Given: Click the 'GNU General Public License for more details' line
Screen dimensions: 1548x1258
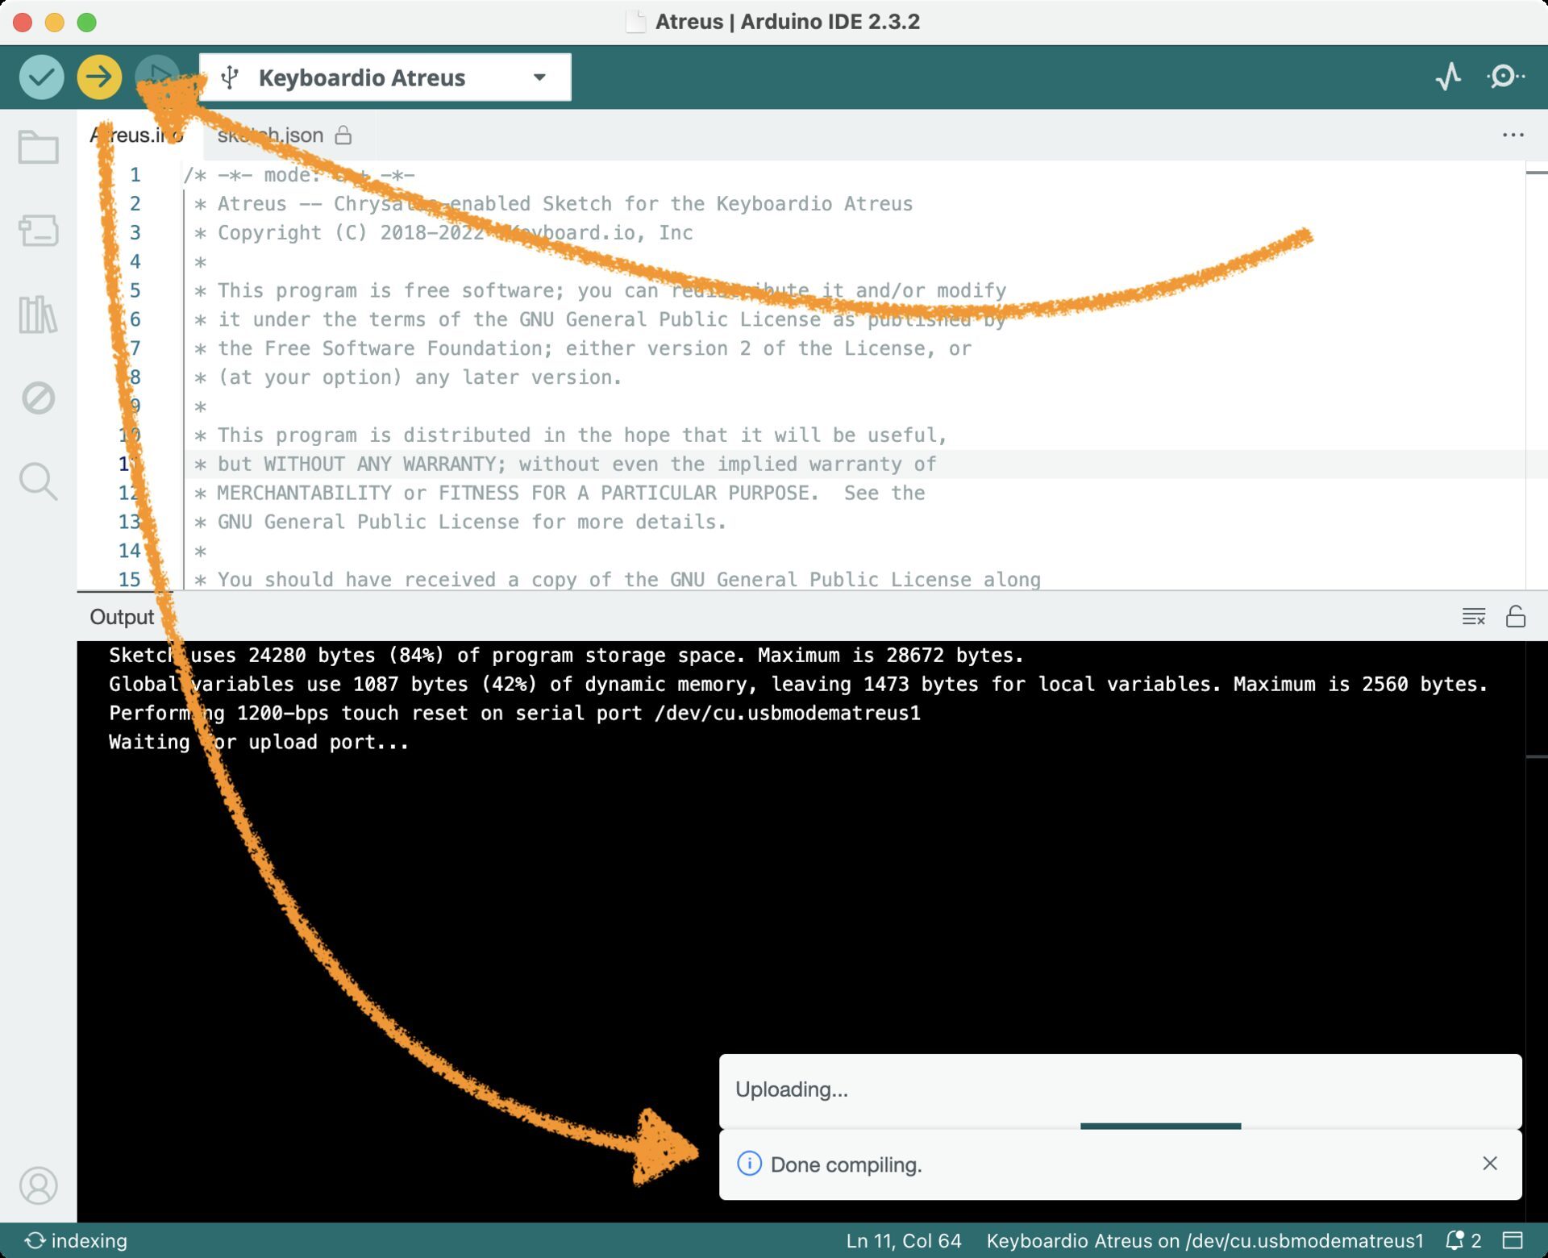Looking at the screenshot, I should click(x=460, y=522).
